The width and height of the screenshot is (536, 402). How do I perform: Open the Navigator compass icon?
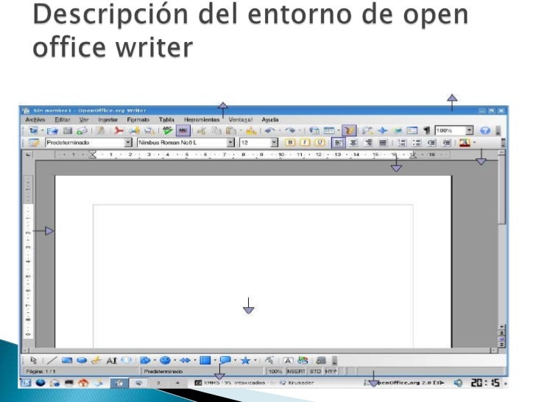pos(382,130)
